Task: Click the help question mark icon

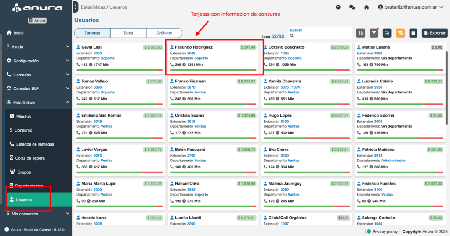Action: [338, 7]
